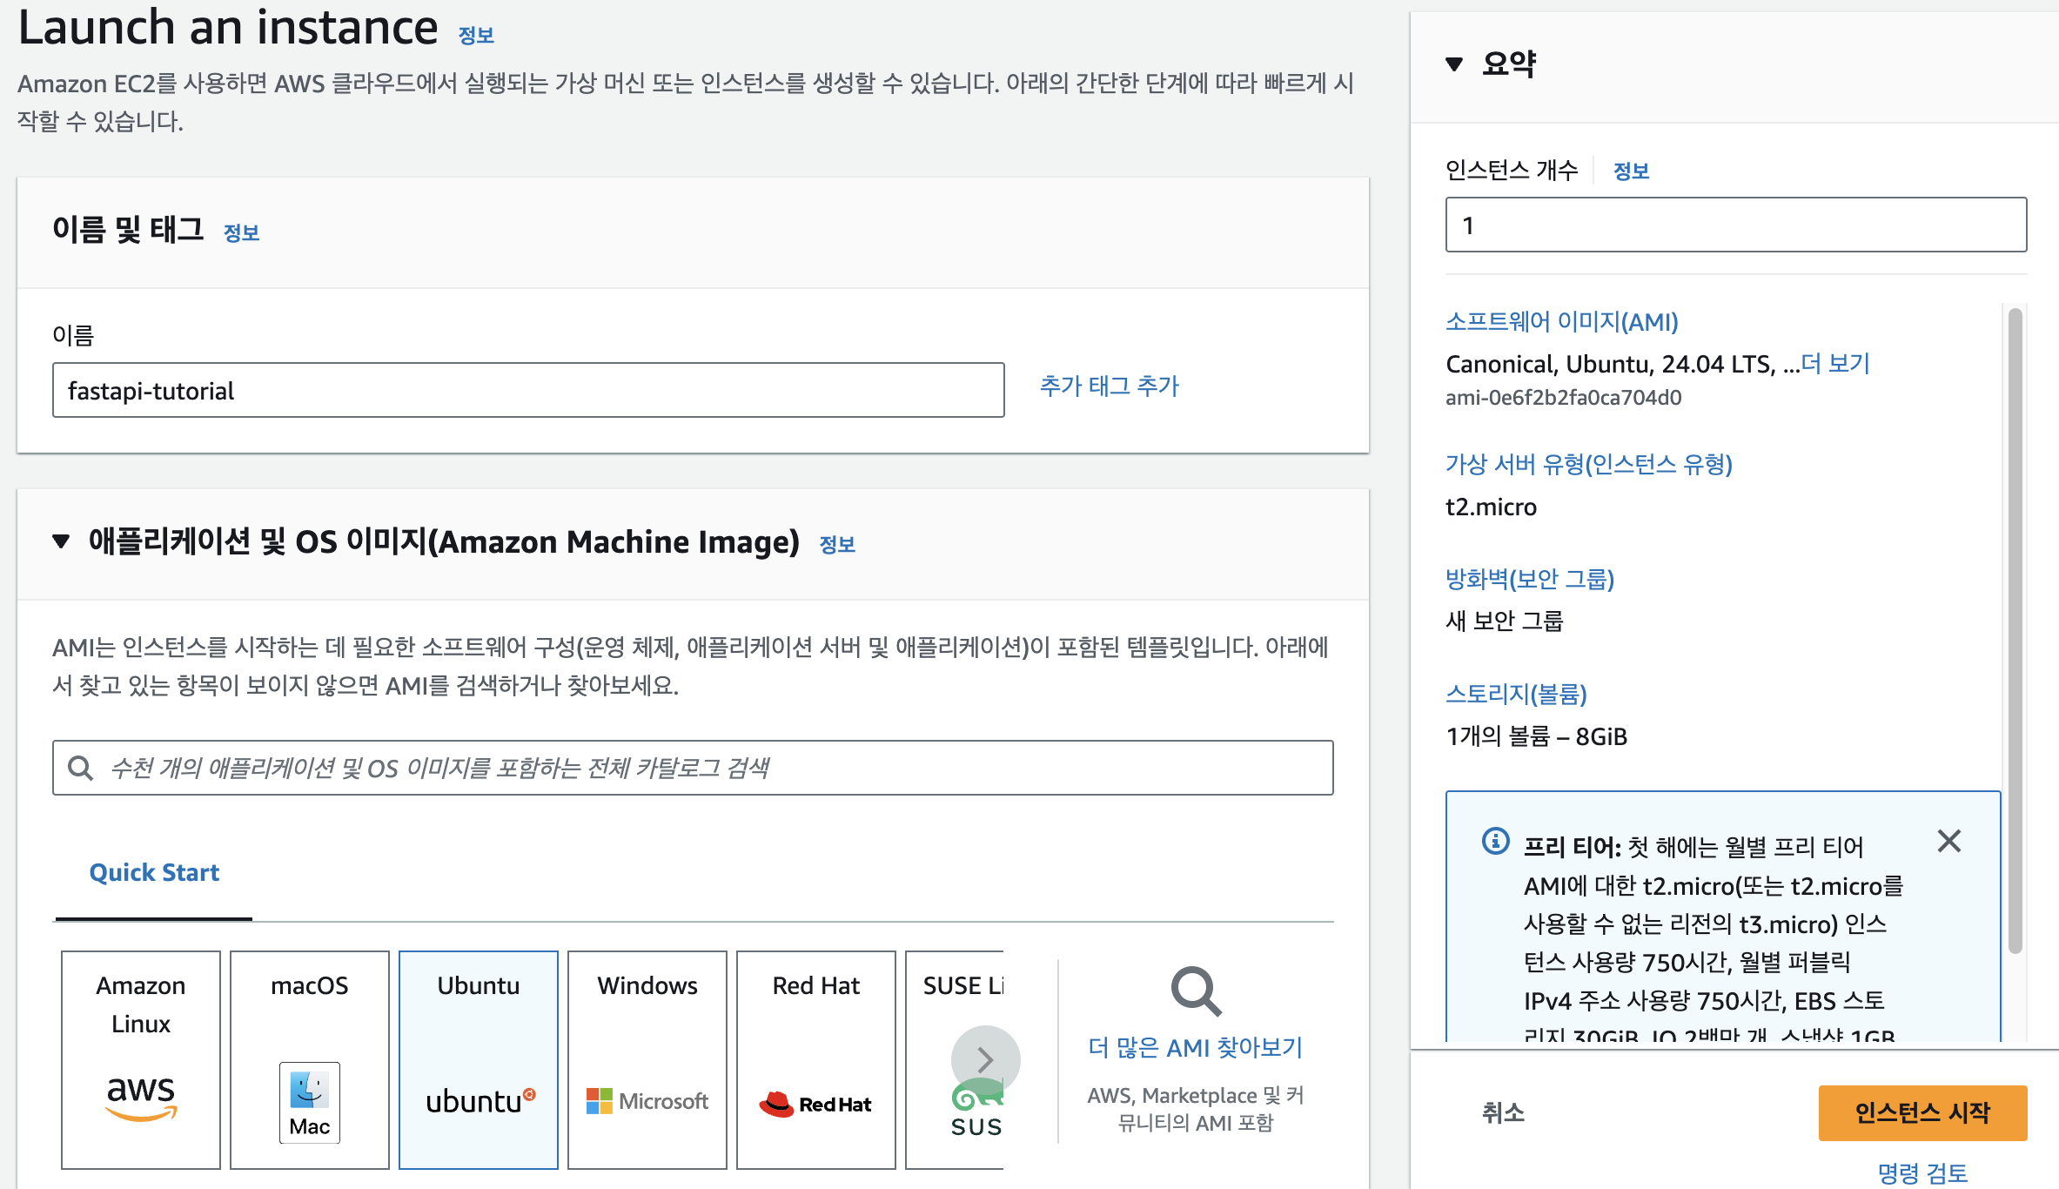Image resolution: width=2059 pixels, height=1189 pixels.
Task: Select the Ubuntu AMI tile
Action: 478,1058
